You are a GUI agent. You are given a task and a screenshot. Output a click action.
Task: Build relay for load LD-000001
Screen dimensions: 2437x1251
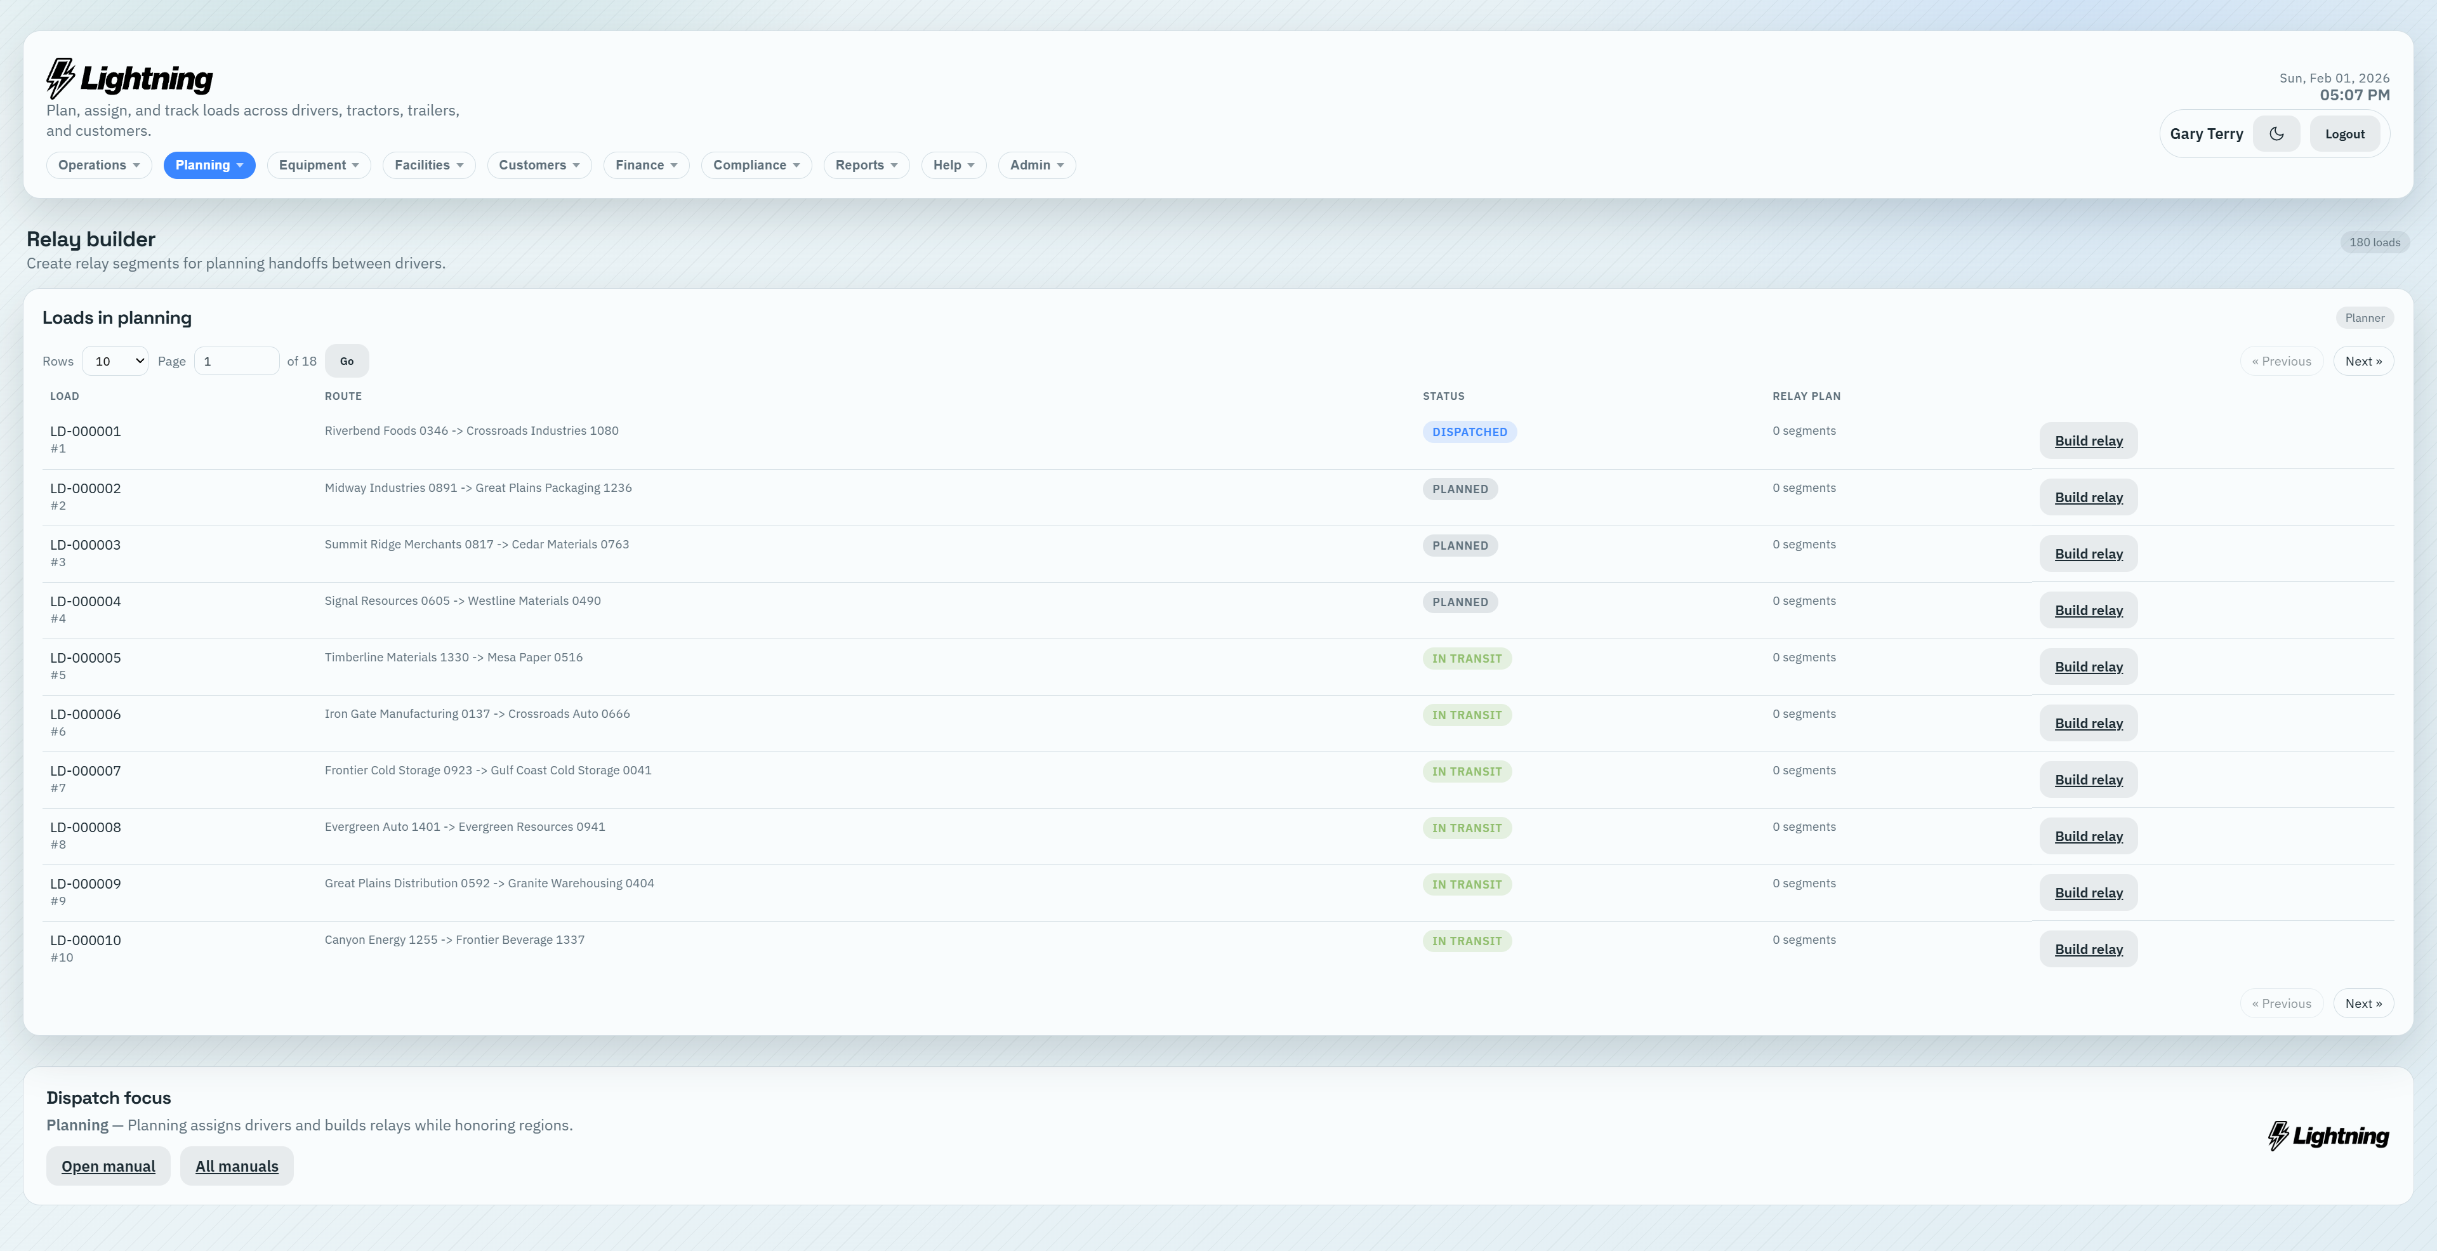tap(2088, 440)
